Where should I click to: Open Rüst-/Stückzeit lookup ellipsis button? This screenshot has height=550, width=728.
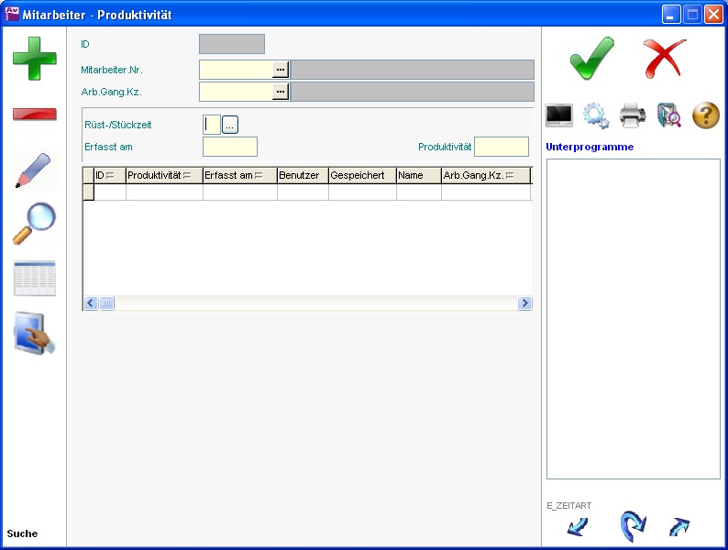pos(230,125)
